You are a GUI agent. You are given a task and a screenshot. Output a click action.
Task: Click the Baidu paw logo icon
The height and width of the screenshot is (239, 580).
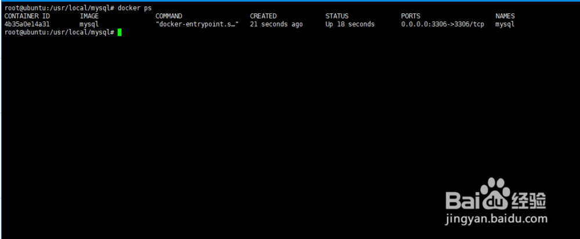point(495,194)
